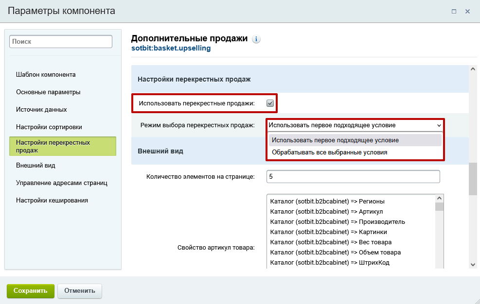The width and height of the screenshot is (480, 304).
Task: Click the Отменить button
Action: (x=79, y=291)
